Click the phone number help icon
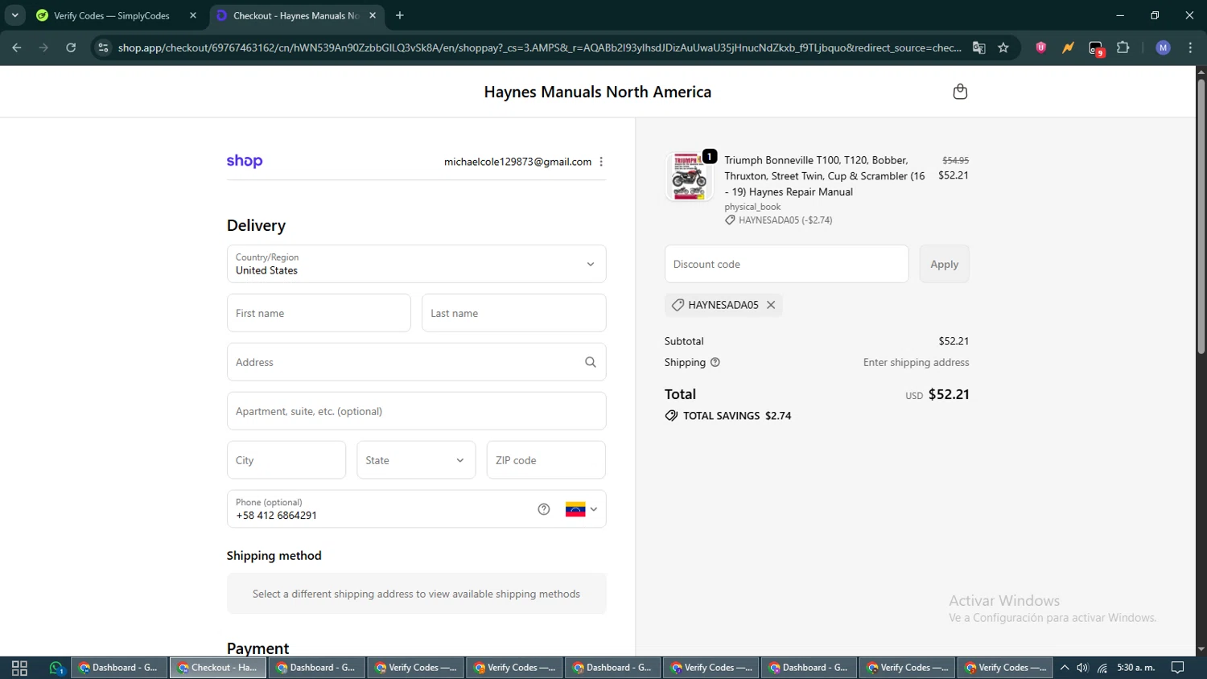This screenshot has height=679, width=1207. click(544, 509)
